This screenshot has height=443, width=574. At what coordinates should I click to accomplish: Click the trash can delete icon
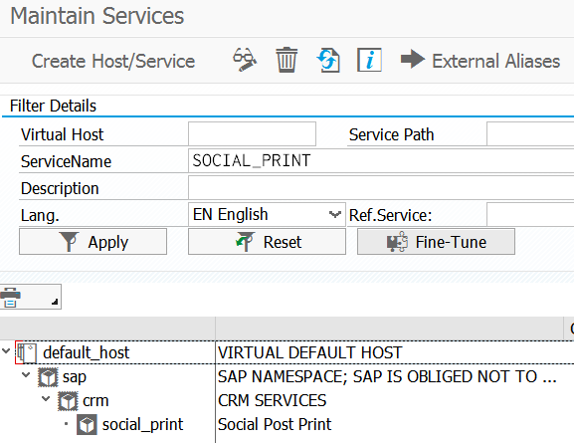click(x=287, y=60)
